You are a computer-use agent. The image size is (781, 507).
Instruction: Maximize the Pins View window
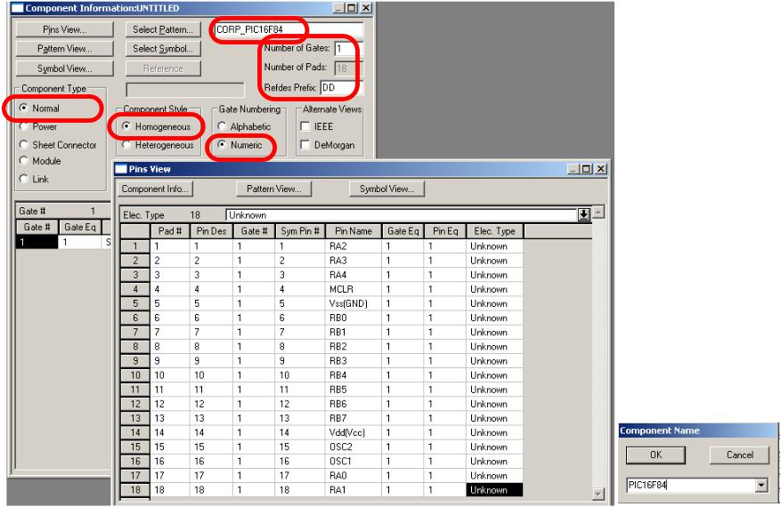pyautogui.click(x=587, y=169)
